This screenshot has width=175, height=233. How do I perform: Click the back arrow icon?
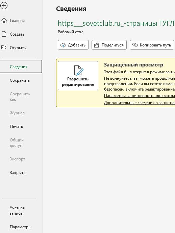4,6
